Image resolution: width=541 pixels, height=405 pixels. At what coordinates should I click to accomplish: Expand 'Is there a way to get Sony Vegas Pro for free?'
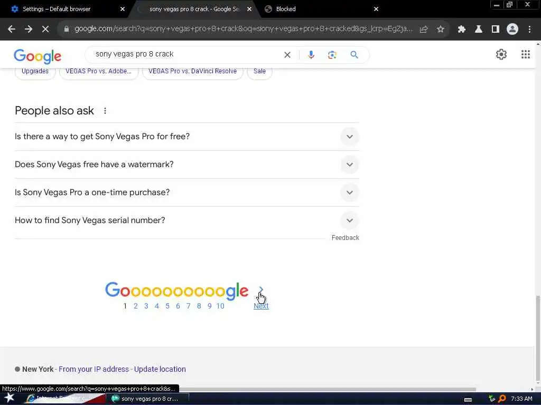pyautogui.click(x=186, y=137)
